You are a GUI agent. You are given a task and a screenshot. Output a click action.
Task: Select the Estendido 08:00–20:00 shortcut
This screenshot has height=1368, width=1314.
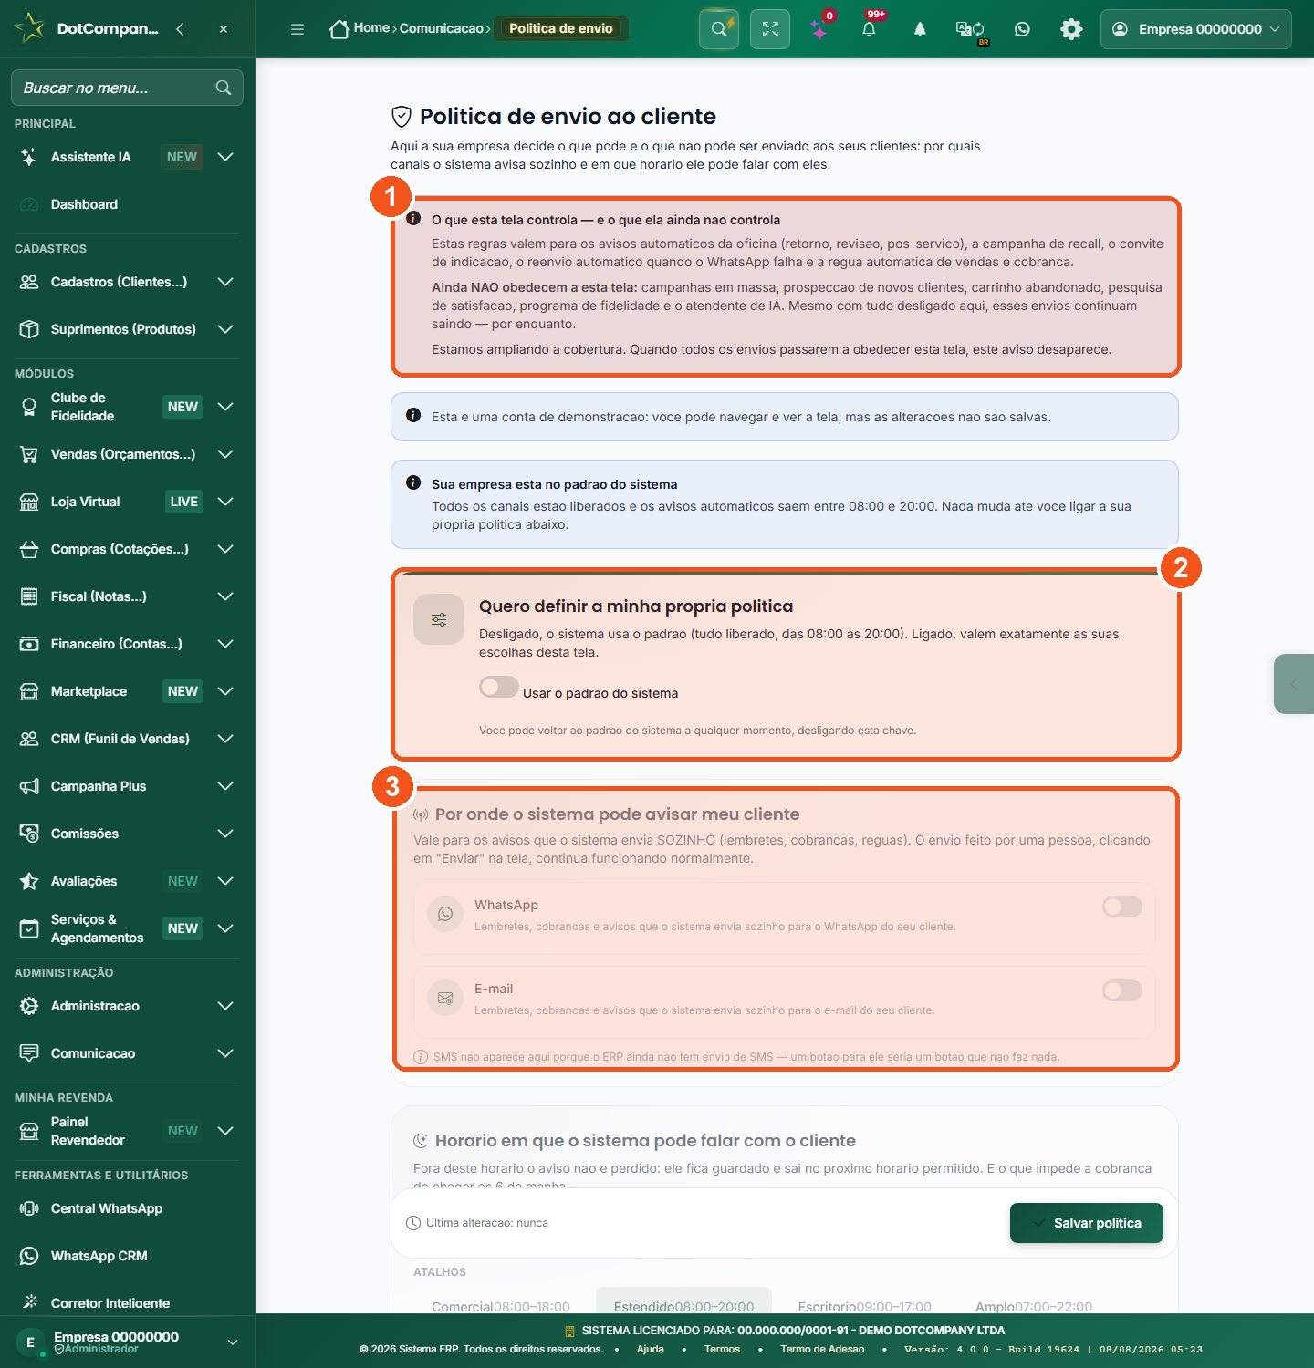(683, 1301)
